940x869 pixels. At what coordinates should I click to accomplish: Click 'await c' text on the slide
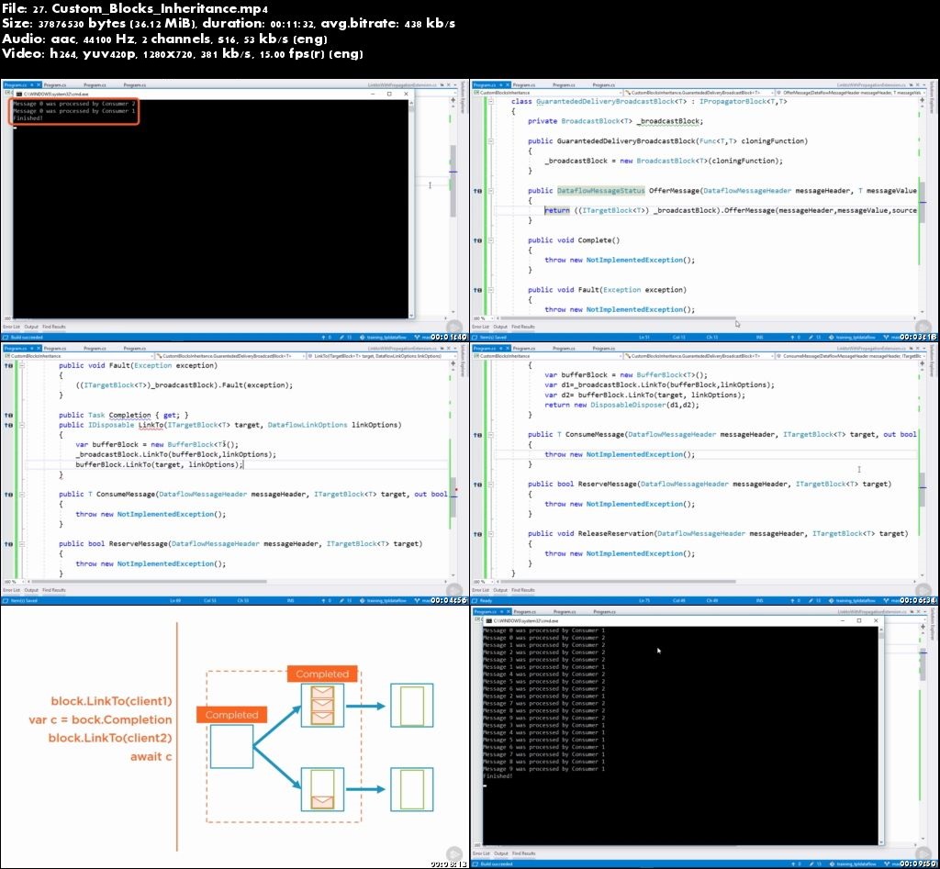pos(151,757)
